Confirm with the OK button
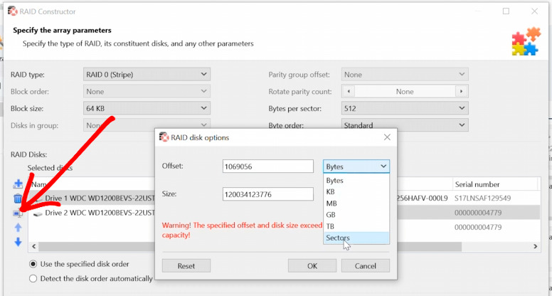 click(312, 265)
